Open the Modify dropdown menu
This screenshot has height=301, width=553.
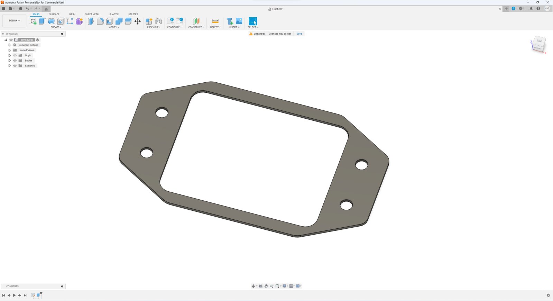coord(114,27)
